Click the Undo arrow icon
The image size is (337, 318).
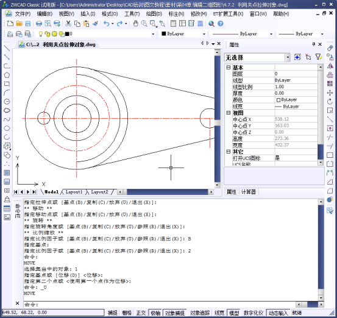click(107, 24)
